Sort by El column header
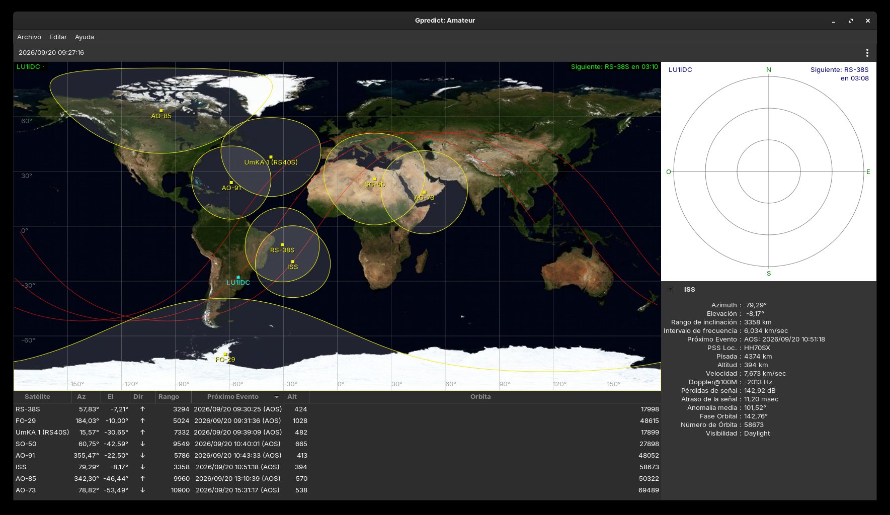The image size is (890, 515). 115,397
